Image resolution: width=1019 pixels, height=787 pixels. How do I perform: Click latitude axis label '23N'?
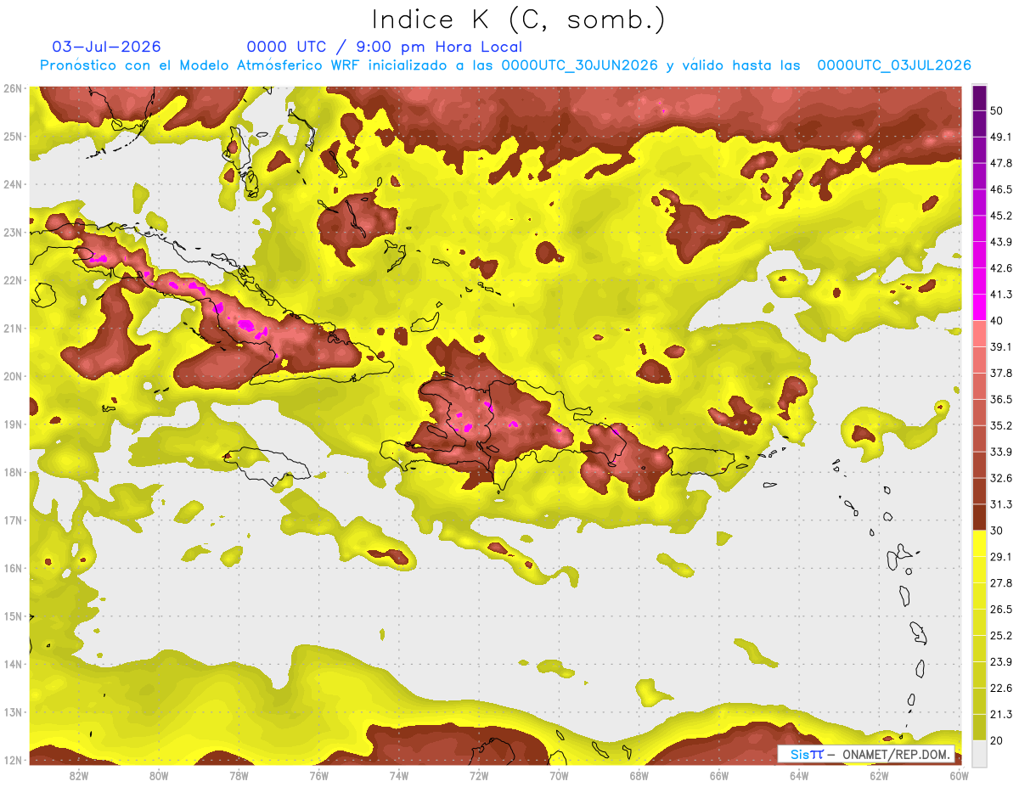13,233
